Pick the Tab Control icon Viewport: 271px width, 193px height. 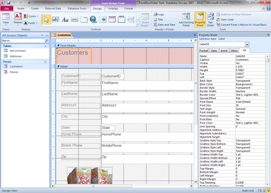pyautogui.click(x=84, y=20)
